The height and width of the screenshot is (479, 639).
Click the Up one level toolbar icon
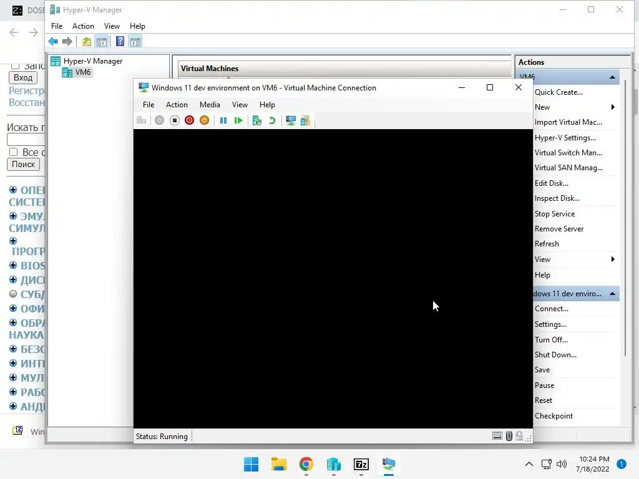coord(86,41)
